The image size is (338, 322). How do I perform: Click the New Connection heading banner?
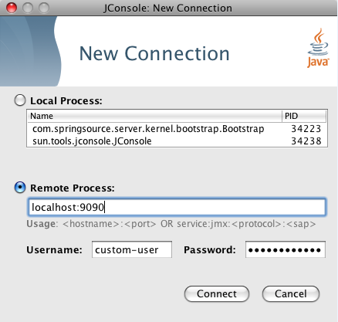pyautogui.click(x=154, y=53)
